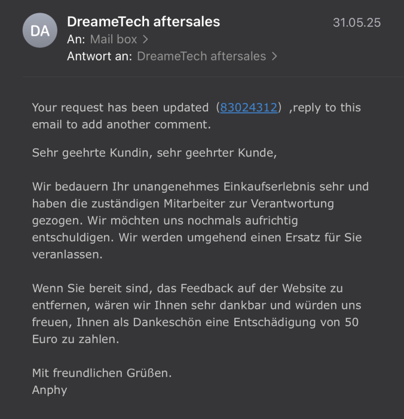Viewport: 404px width, 419px height.
Task: Tap the reply-to DreameTech aftersales address
Action: pyautogui.click(x=201, y=56)
